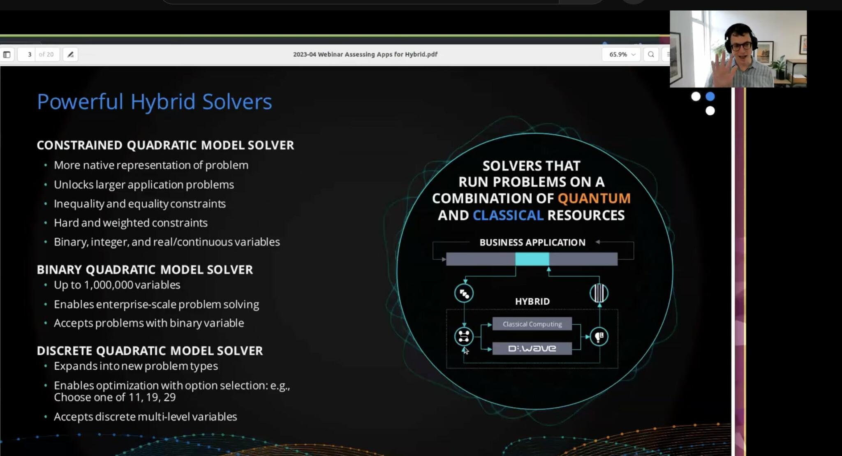Click the lightbulb icon right of D-Wave box

[x=599, y=336]
